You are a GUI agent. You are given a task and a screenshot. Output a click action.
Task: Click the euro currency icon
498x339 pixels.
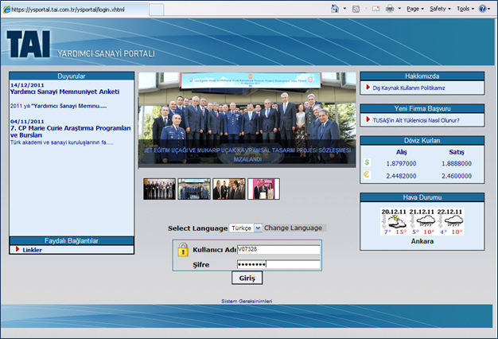tap(367, 174)
